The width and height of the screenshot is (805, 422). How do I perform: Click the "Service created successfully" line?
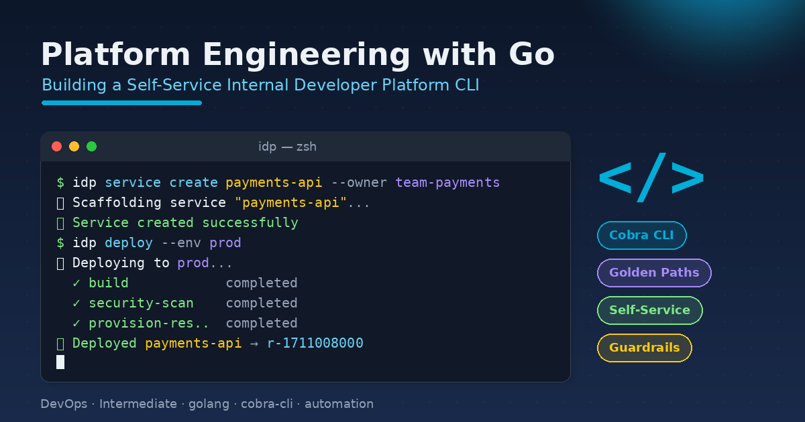tap(177, 223)
